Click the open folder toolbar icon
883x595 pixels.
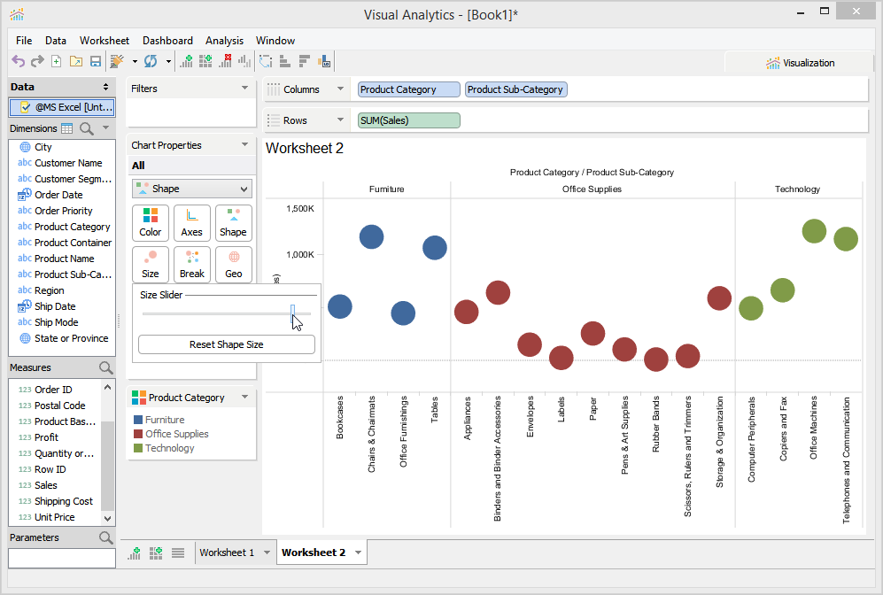[75, 61]
